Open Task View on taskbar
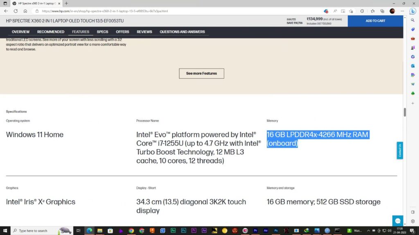Image resolution: width=419 pixels, height=235 pixels. pyautogui.click(x=78, y=231)
